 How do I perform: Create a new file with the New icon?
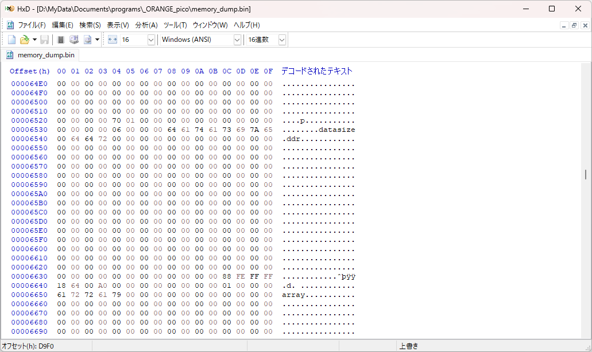click(x=10, y=39)
